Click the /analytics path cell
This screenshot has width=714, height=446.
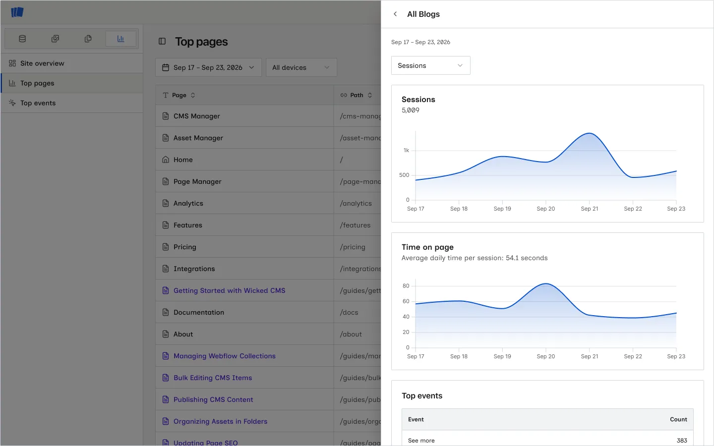click(x=356, y=203)
